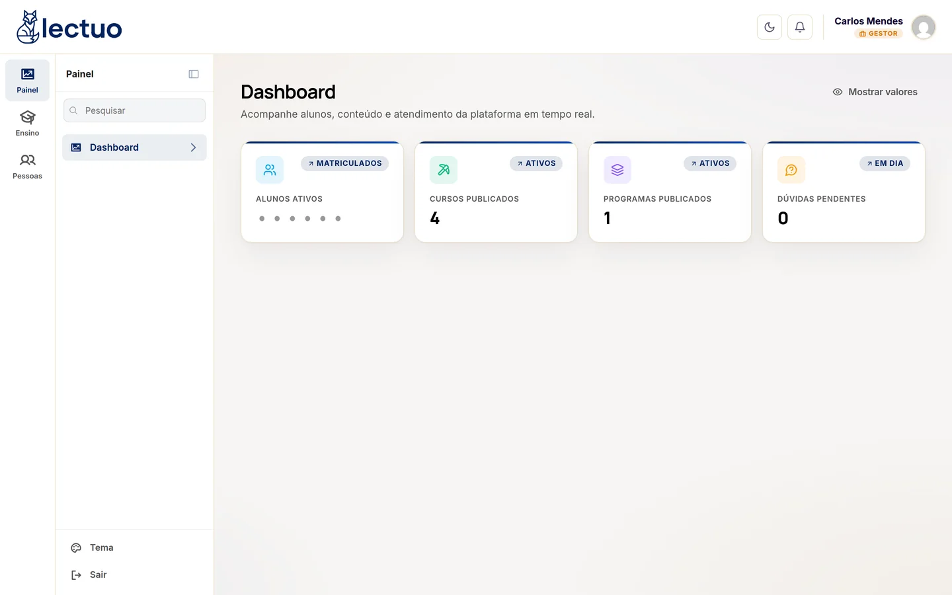The image size is (952, 595).
Task: Click the GESTOR role badge
Action: [879, 34]
